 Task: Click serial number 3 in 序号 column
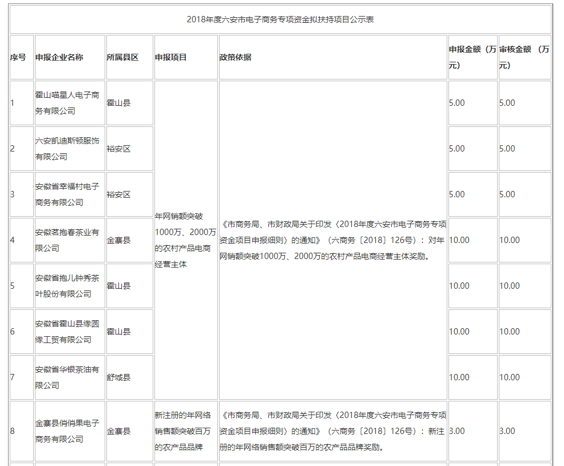tap(12, 194)
